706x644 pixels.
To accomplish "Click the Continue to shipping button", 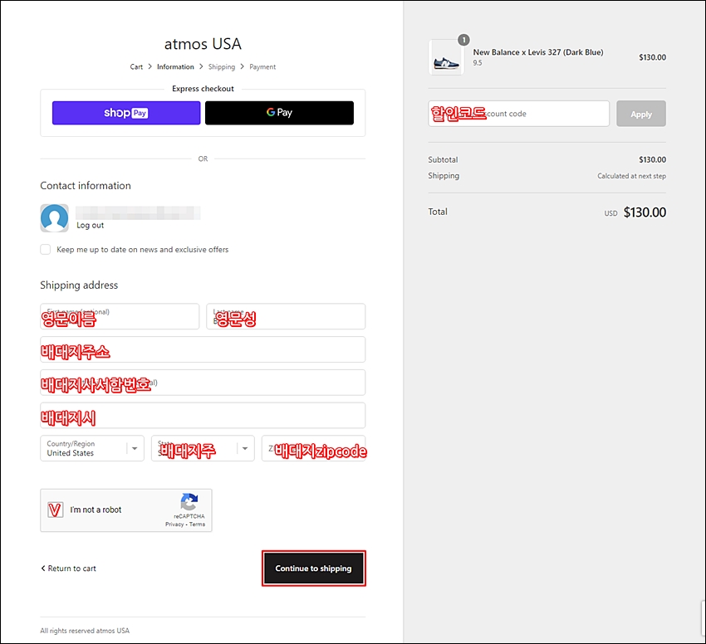I will (x=313, y=568).
